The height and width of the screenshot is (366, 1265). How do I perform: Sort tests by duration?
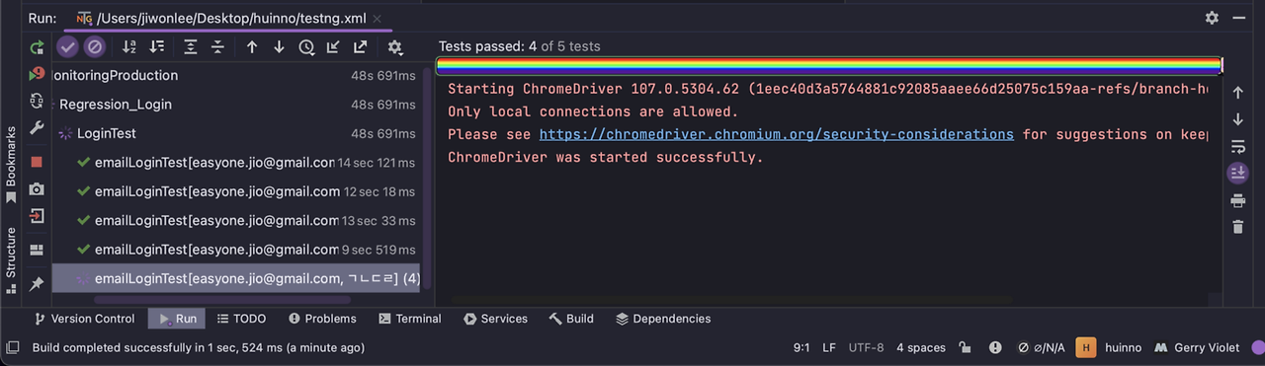coord(157,46)
